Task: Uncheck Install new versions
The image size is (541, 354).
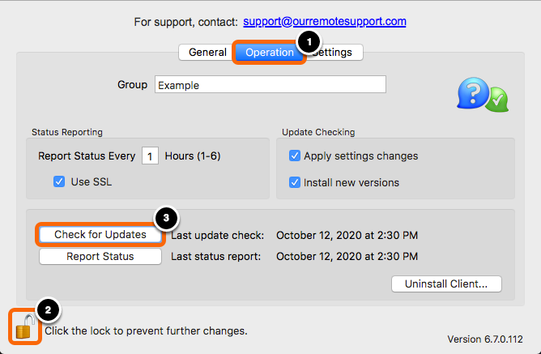Action: pos(294,182)
